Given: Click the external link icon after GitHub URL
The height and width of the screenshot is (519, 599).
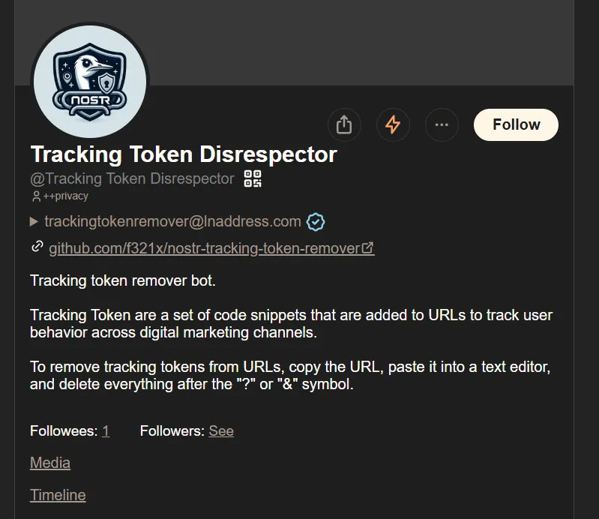Looking at the screenshot, I should pos(367,248).
